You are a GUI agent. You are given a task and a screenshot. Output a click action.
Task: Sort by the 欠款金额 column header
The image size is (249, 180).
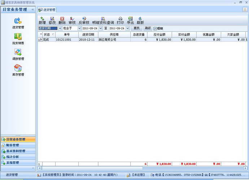pyautogui.click(x=233, y=35)
